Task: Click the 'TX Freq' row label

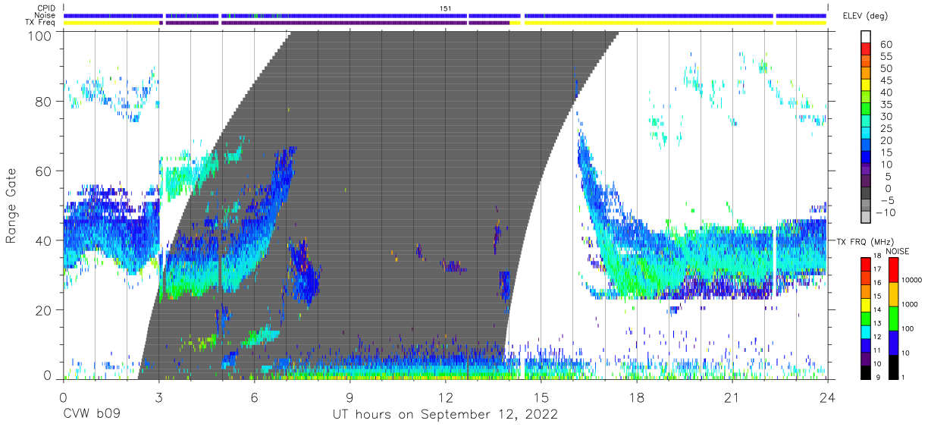Action: click(x=42, y=23)
